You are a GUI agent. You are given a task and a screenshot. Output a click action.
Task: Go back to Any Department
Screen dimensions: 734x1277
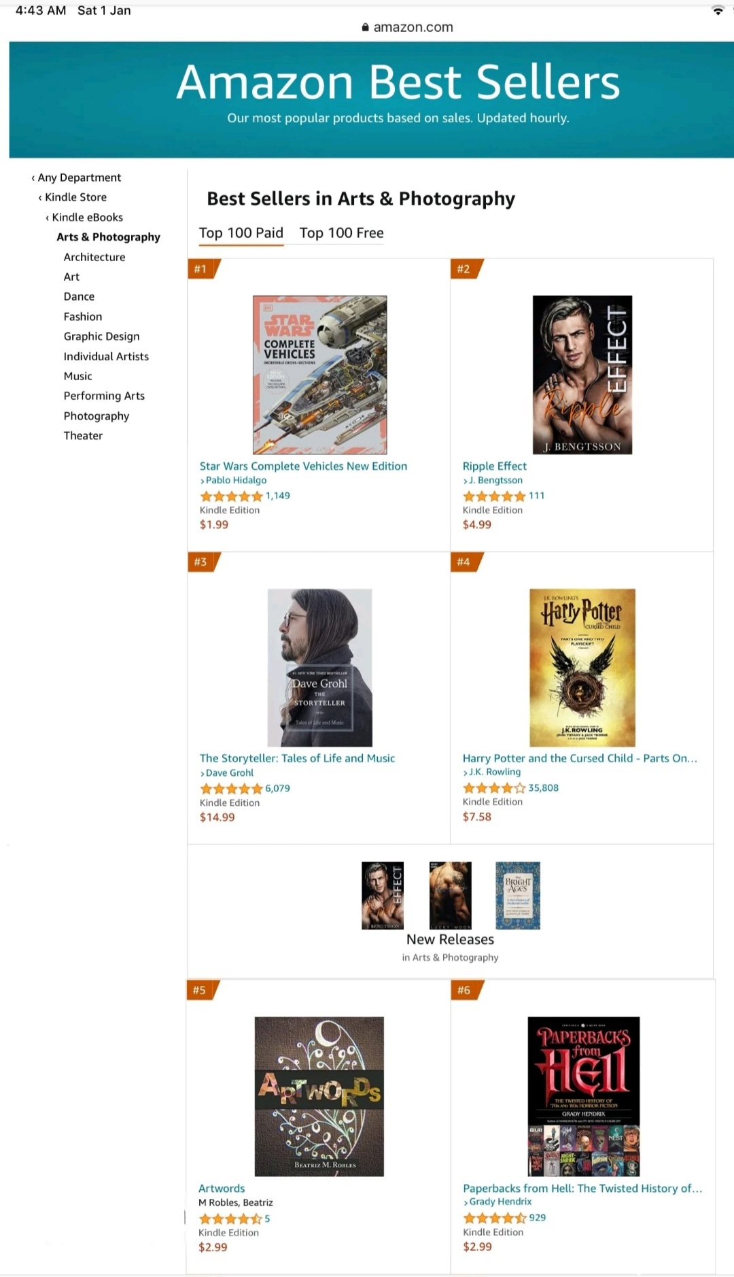pyautogui.click(x=76, y=177)
